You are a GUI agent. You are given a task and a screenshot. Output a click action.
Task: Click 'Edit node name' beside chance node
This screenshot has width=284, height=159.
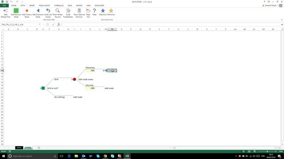(x=86, y=79)
